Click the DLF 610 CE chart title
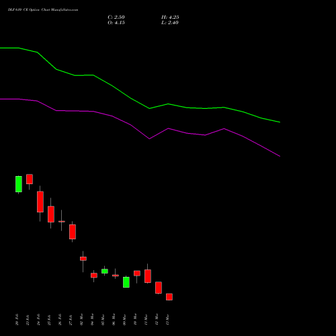This screenshot has height=336, width=336. [x=43, y=10]
